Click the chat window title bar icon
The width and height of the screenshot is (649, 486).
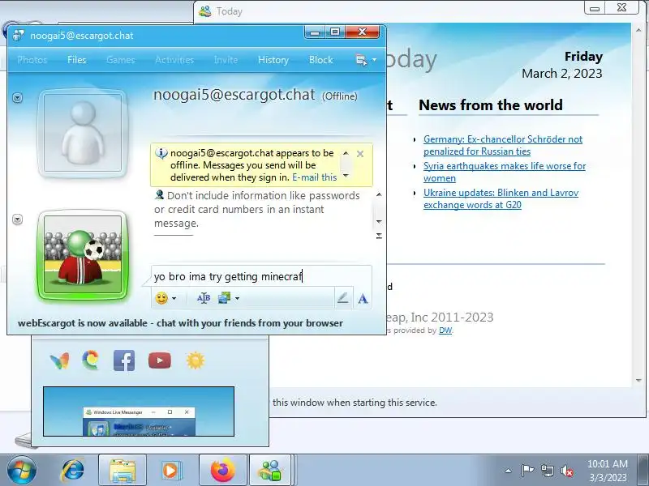18,36
